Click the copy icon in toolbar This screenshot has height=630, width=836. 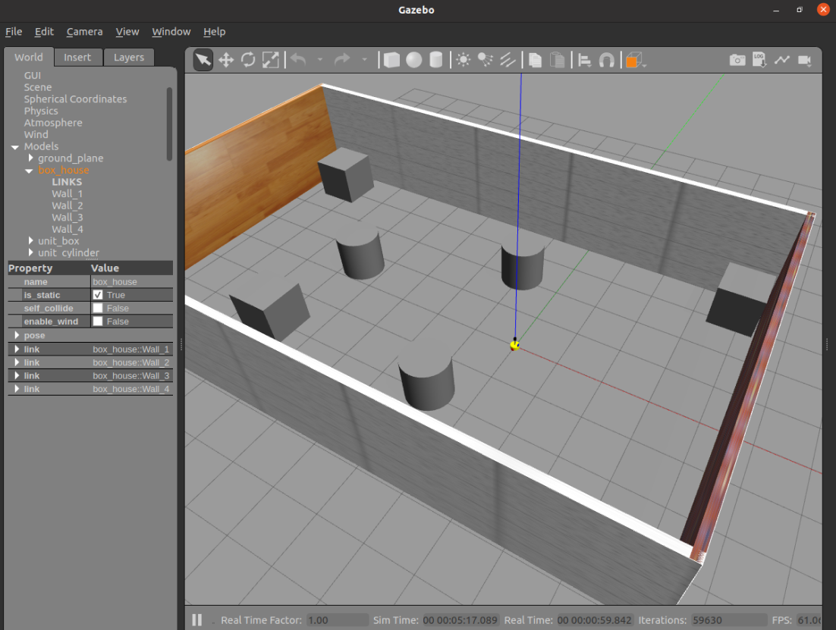[535, 60]
